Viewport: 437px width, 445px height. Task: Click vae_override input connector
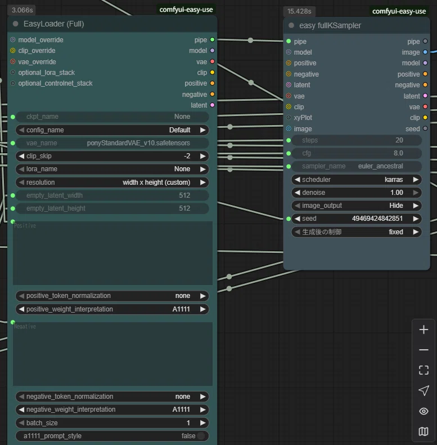click(x=13, y=61)
